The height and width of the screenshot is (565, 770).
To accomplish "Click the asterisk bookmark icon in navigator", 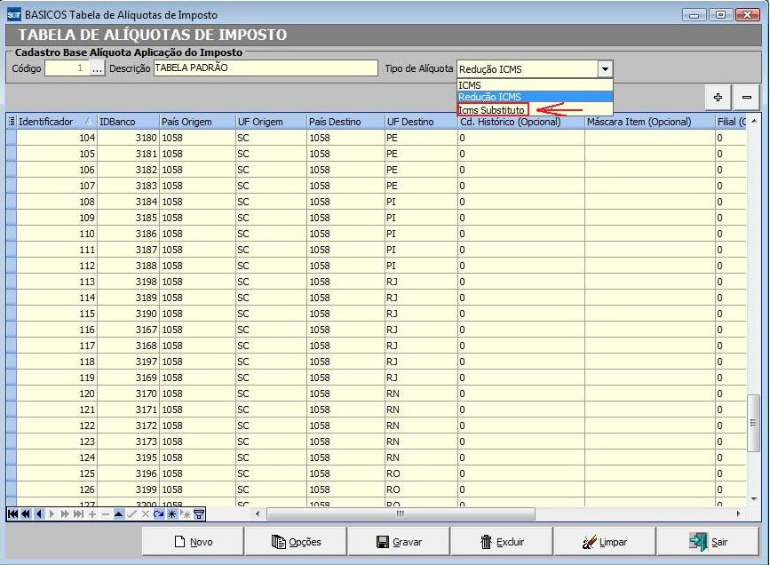I will (x=171, y=513).
